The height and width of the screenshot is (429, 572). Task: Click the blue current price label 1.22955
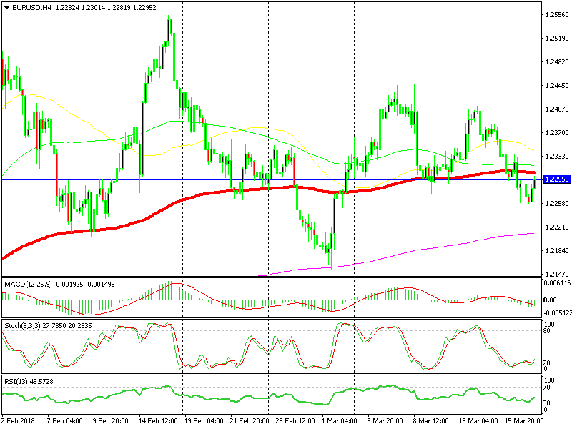click(x=557, y=179)
